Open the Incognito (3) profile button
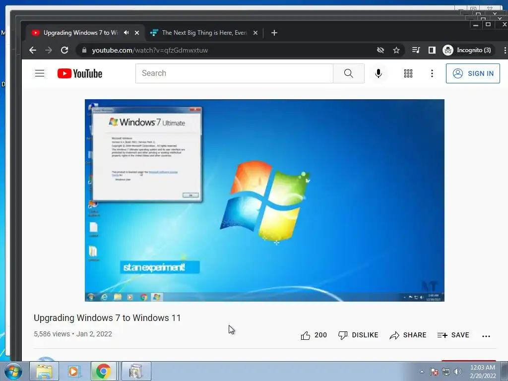The height and width of the screenshot is (381, 508). (x=467, y=50)
